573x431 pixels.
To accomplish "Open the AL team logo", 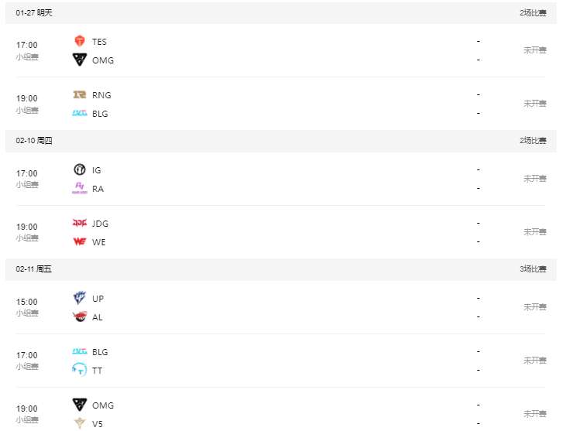I will 79,316.
